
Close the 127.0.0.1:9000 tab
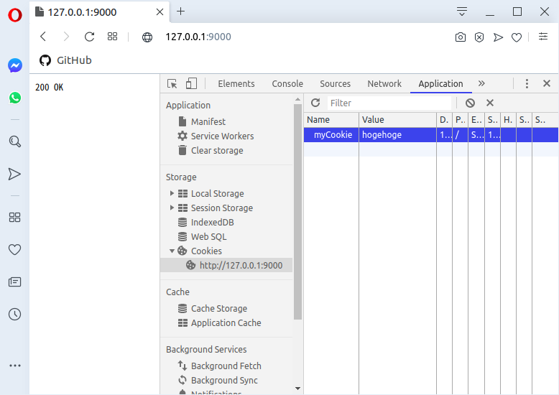160,11
